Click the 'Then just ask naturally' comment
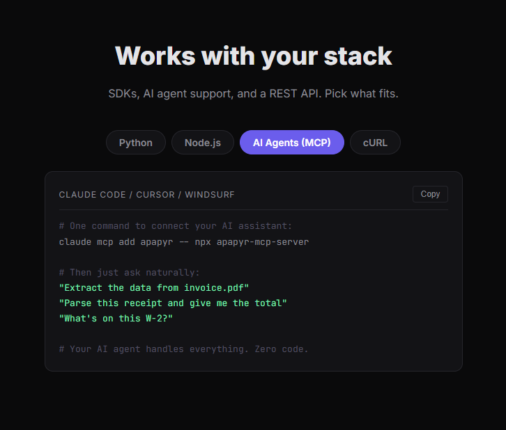Viewport: 506px width, 430px height. point(130,273)
